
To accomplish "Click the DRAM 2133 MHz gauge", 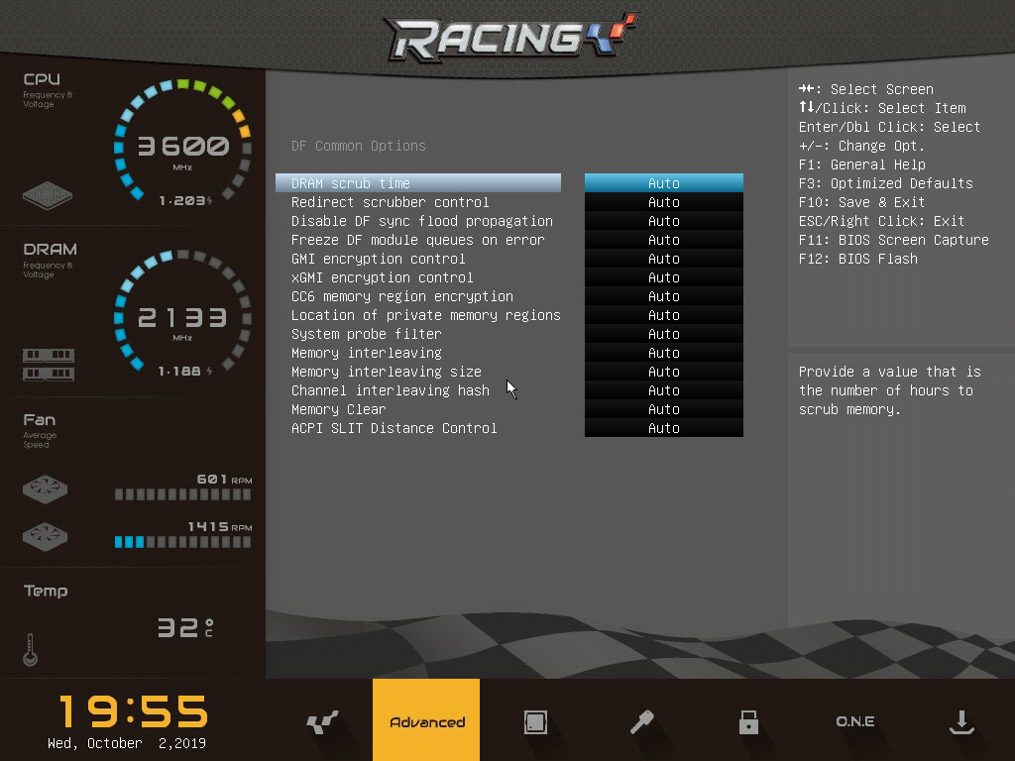I will tap(182, 312).
